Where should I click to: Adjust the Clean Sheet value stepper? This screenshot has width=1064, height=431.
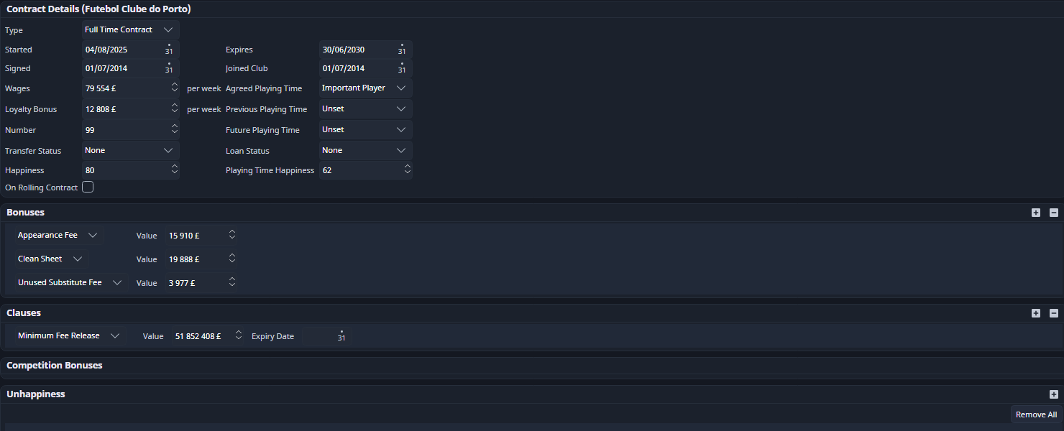(232, 259)
